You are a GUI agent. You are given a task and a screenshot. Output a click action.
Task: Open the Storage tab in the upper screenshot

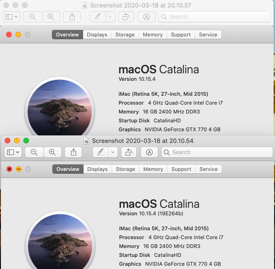pos(125,35)
